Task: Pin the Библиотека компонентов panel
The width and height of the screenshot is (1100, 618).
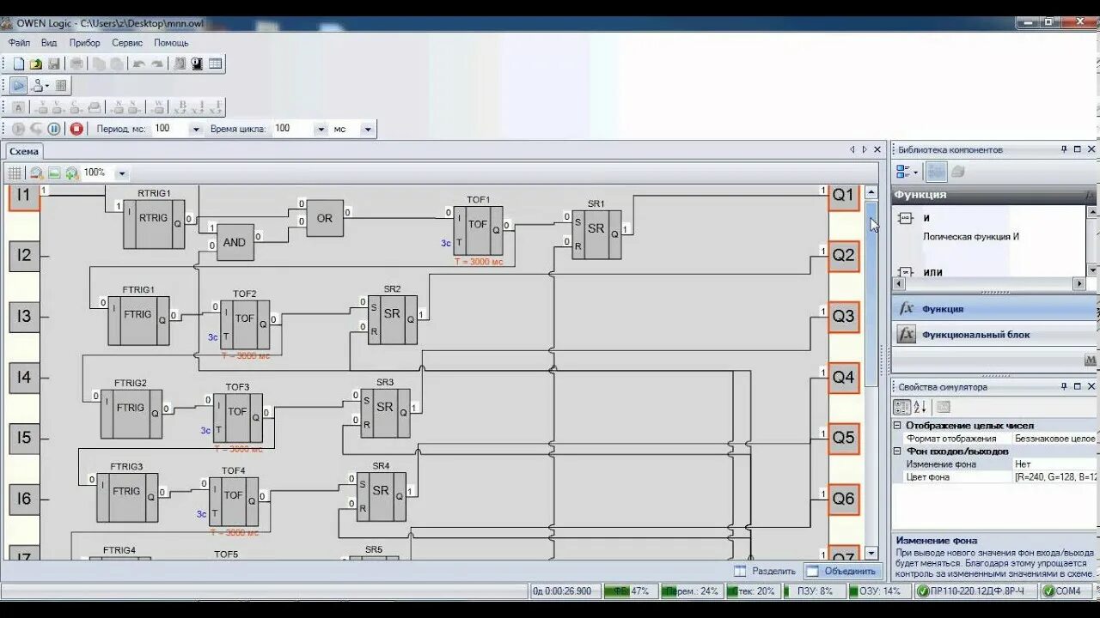Action: (1064, 148)
